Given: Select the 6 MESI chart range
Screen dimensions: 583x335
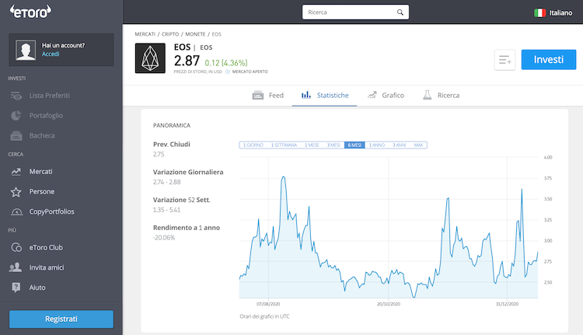Looking at the screenshot, I should point(354,145).
